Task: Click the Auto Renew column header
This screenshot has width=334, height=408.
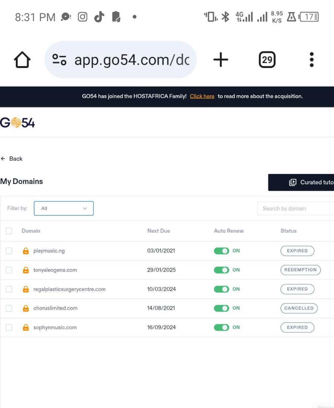Action: 228,231
